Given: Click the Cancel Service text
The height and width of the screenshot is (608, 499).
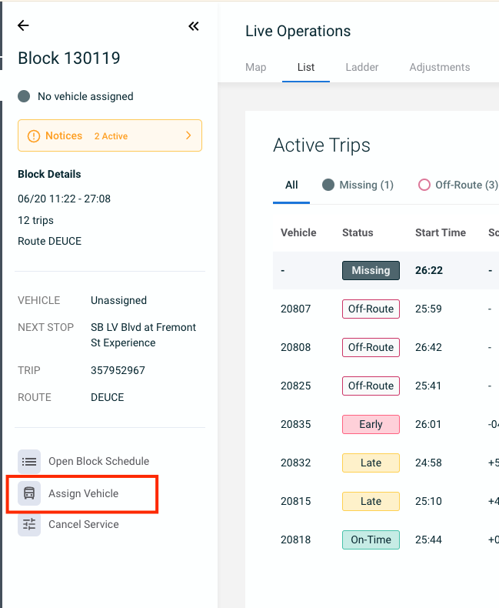Looking at the screenshot, I should [x=84, y=524].
